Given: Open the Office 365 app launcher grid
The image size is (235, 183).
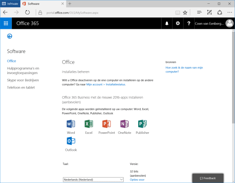Looking at the screenshot, I should click(6, 23).
